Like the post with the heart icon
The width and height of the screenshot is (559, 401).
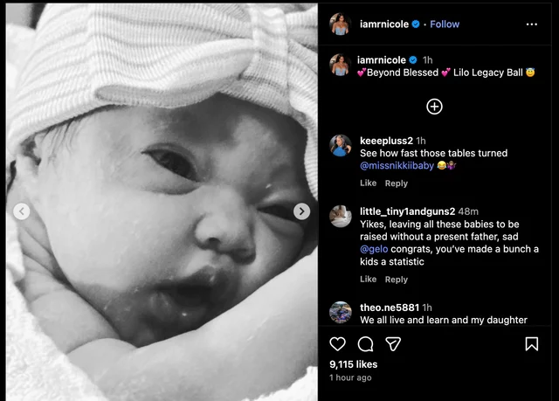pyautogui.click(x=338, y=344)
